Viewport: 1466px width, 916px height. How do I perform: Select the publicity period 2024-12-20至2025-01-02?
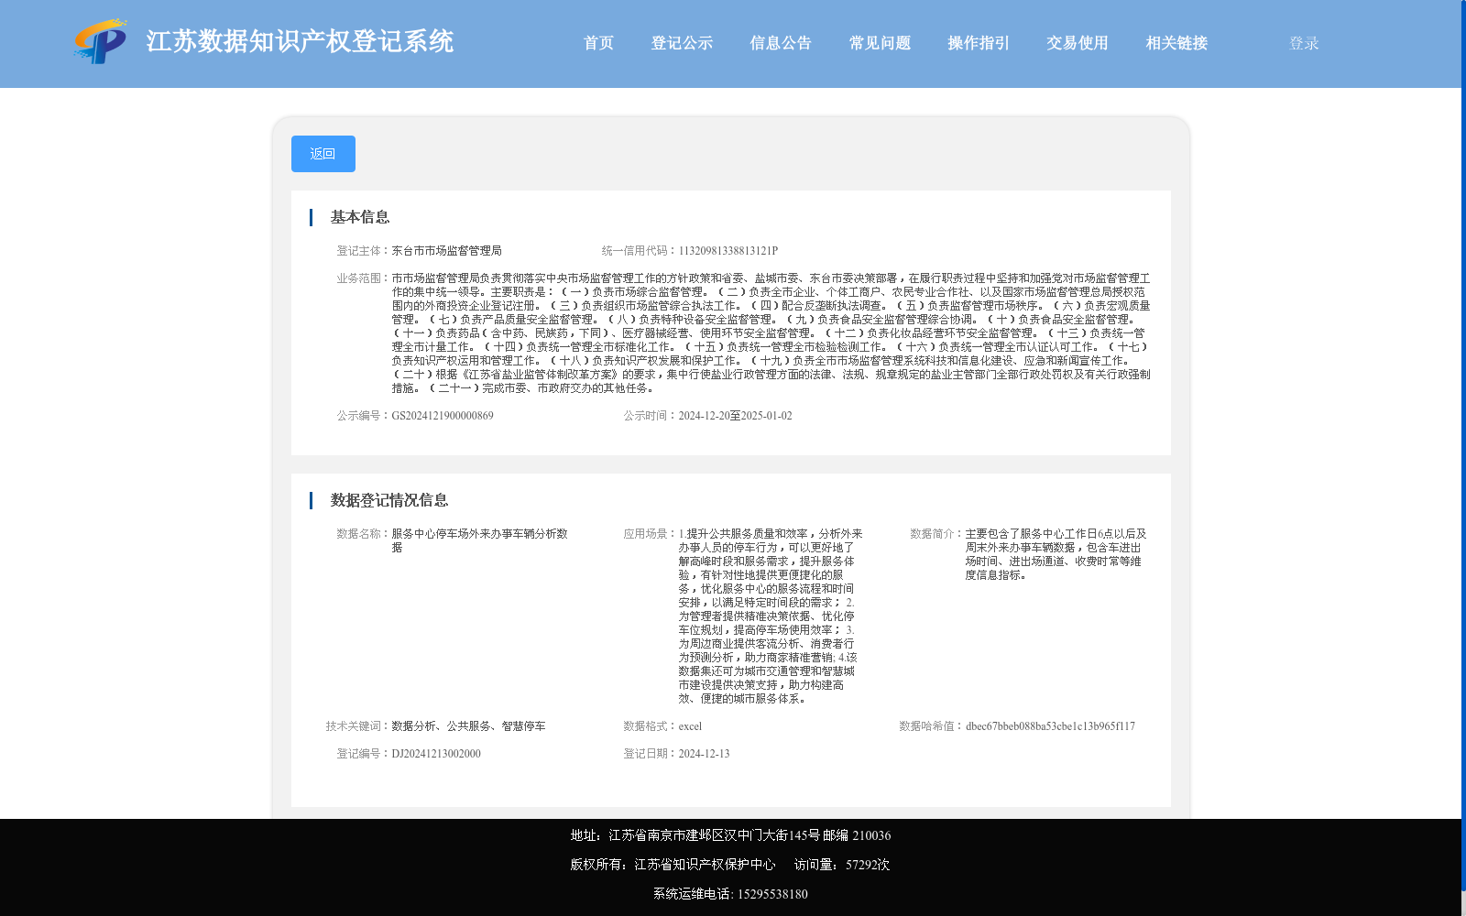tap(735, 416)
